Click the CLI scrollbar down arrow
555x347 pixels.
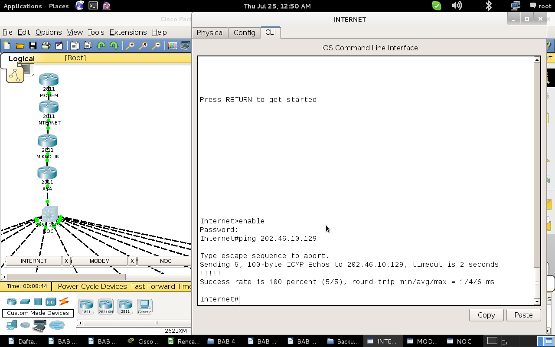tap(537, 301)
